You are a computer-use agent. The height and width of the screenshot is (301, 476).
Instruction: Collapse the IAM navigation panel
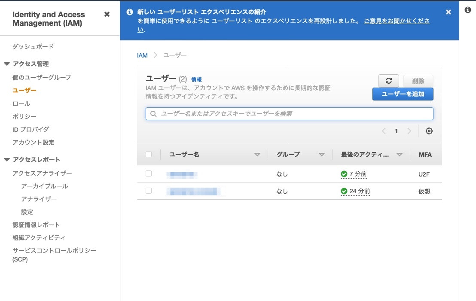tap(107, 14)
